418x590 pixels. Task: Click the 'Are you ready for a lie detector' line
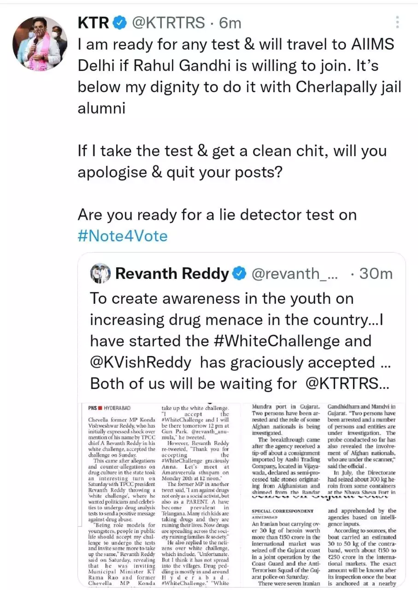click(x=217, y=215)
